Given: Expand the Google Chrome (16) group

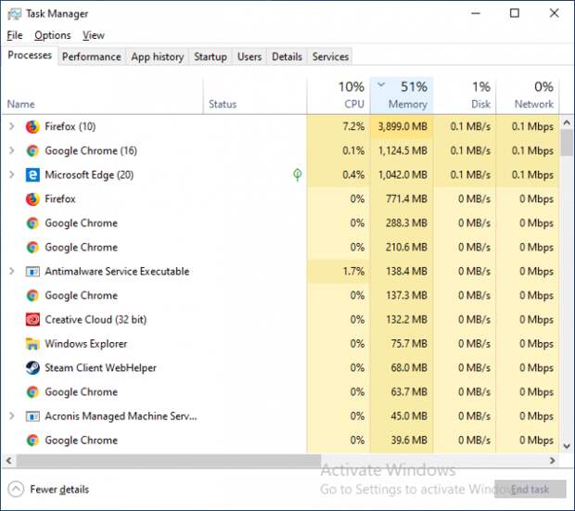Looking at the screenshot, I should coord(12,151).
